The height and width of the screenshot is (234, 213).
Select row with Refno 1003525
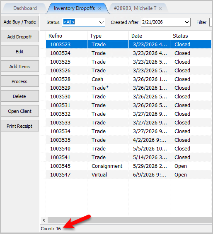(x=128, y=62)
